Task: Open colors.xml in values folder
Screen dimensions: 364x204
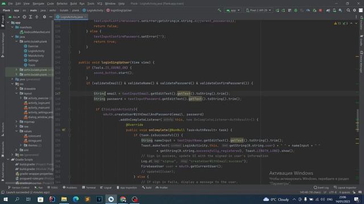Action: tap(32, 136)
